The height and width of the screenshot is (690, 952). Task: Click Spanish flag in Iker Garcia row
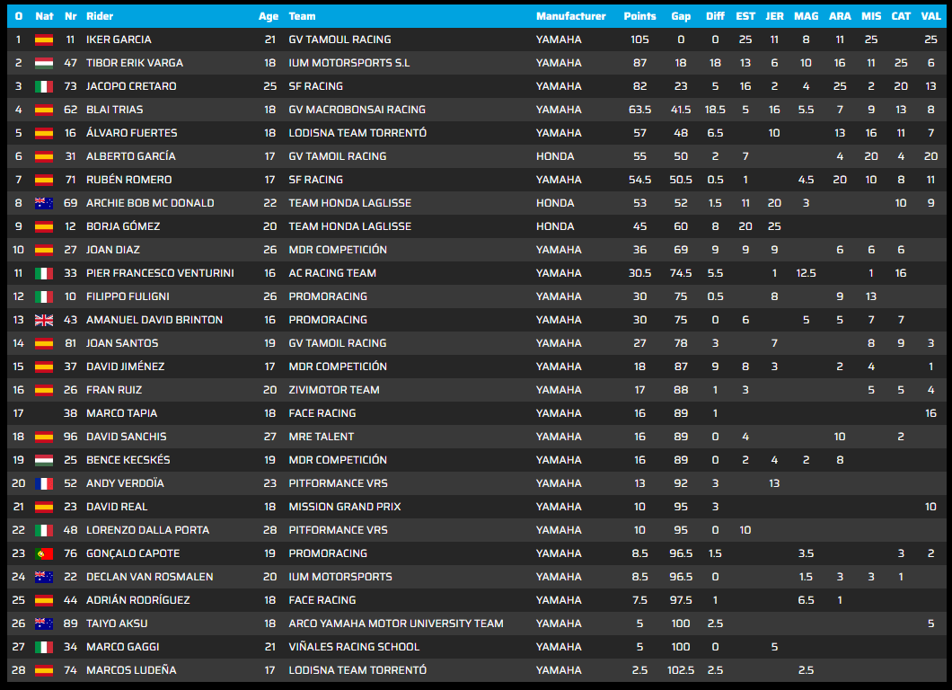pos(44,40)
